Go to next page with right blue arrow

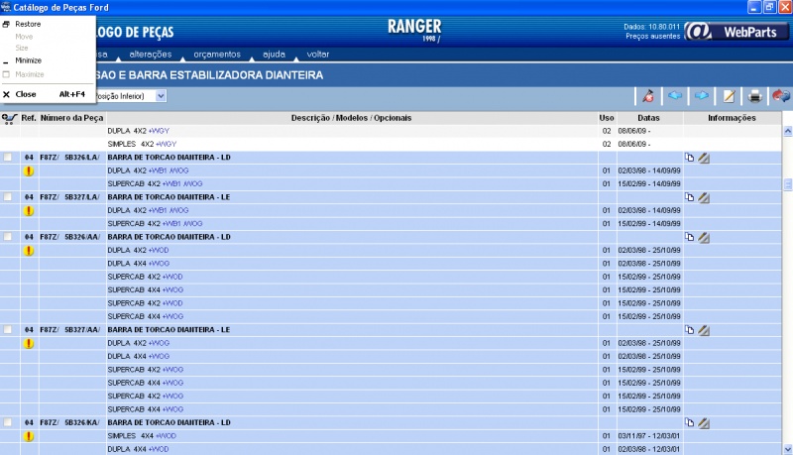coord(702,95)
